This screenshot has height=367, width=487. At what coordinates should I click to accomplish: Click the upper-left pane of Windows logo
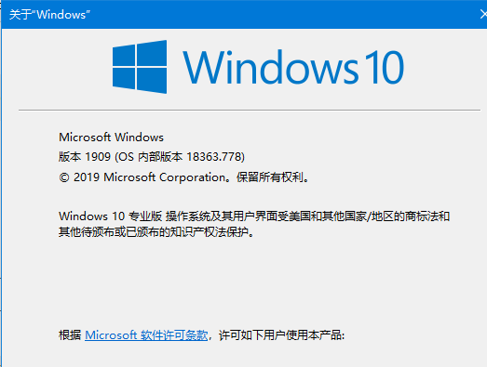pyautogui.click(x=124, y=55)
